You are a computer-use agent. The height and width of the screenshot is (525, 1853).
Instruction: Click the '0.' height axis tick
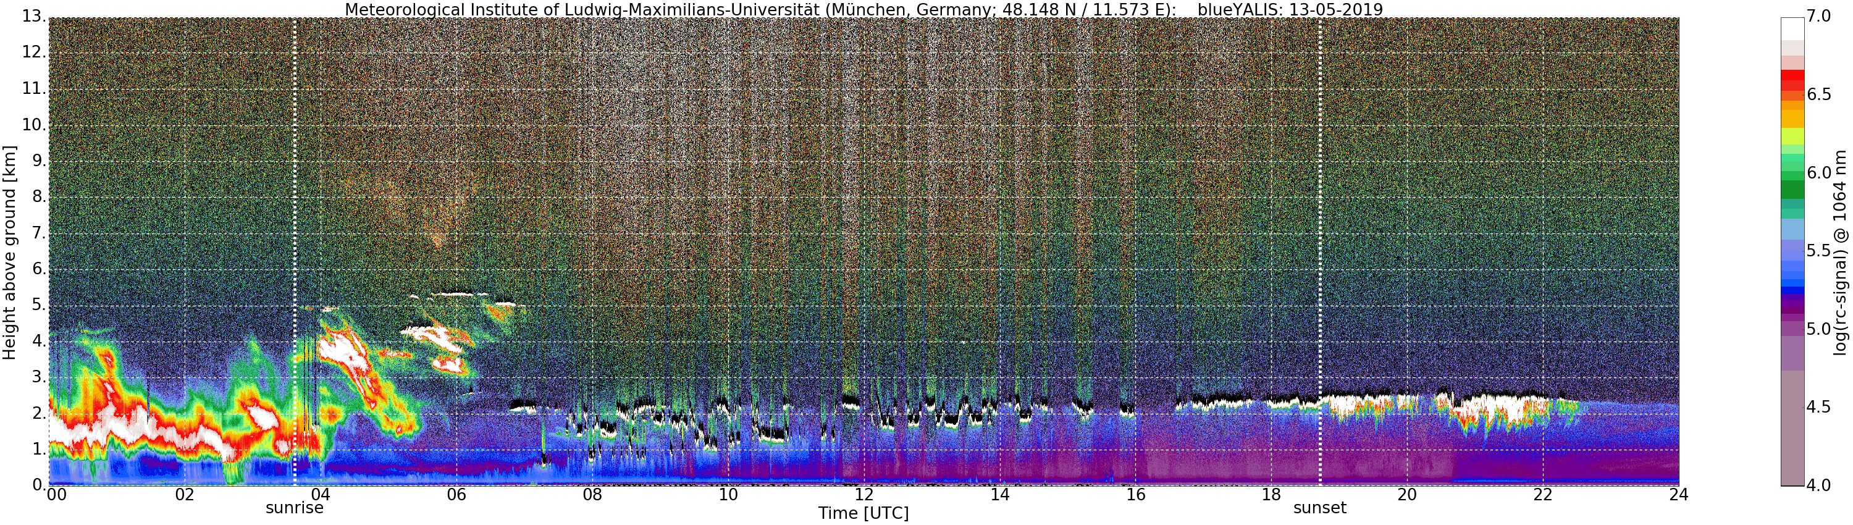coord(39,485)
